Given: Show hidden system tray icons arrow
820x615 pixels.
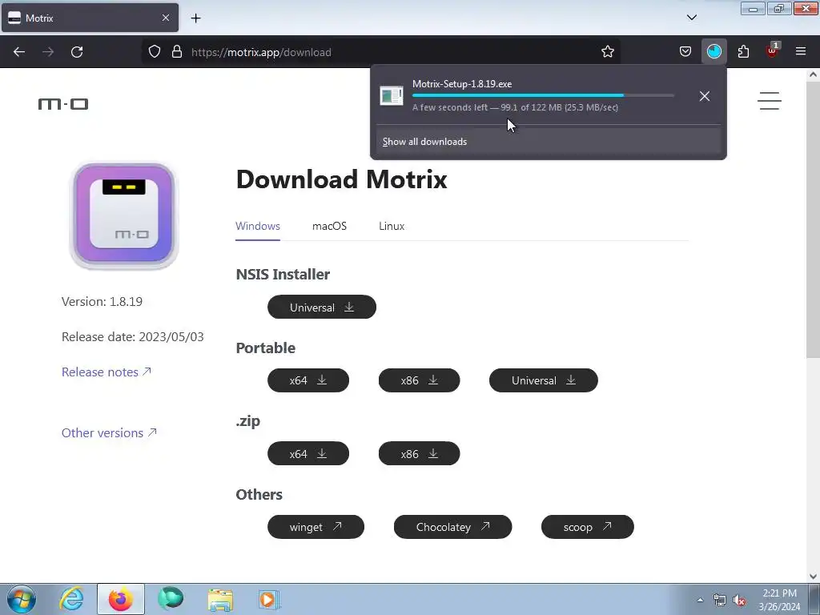Looking at the screenshot, I should 700,600.
